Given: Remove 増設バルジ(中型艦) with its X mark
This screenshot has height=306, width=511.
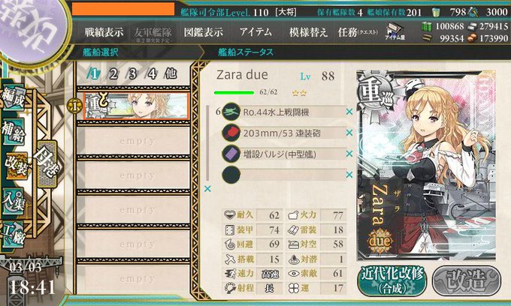Looking at the screenshot, I should click(349, 154).
